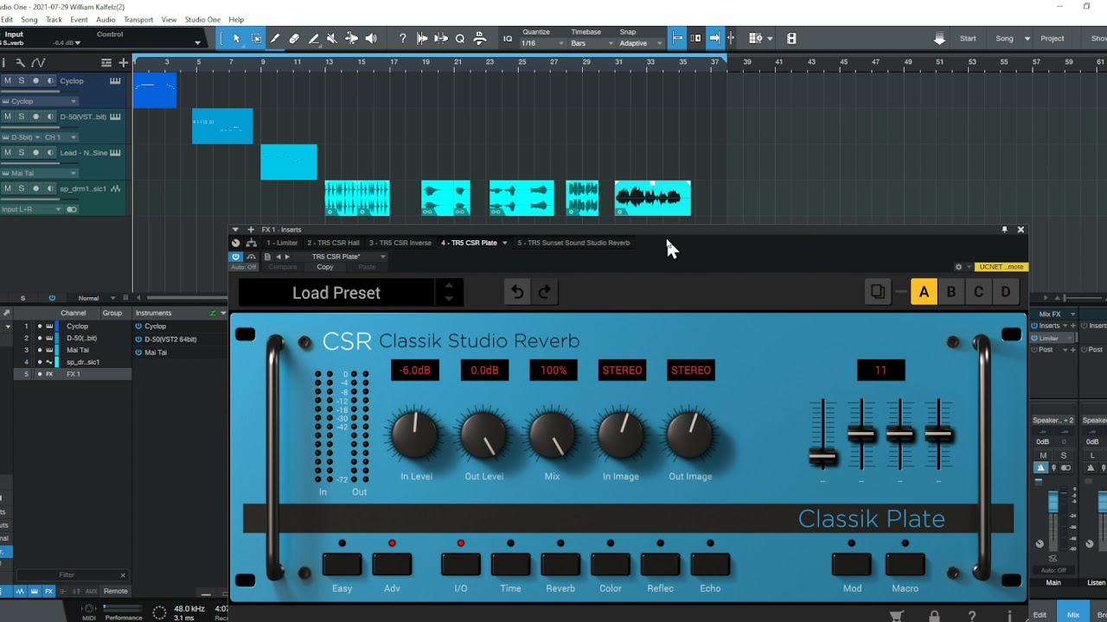
Task: Select the Range tool
Action: coord(256,38)
